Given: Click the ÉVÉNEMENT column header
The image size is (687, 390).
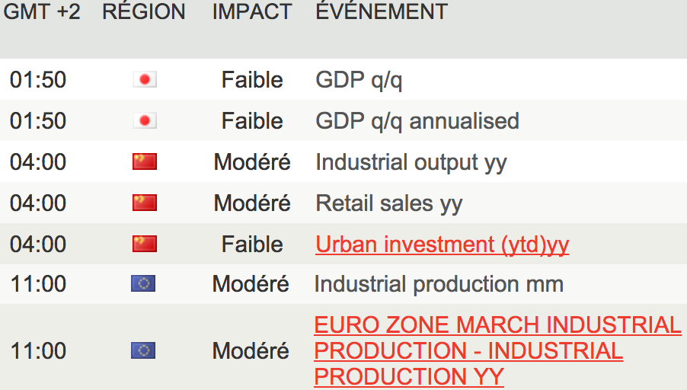Looking at the screenshot, I should coord(382,12).
